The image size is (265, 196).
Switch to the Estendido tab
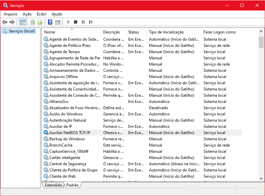click(x=54, y=185)
